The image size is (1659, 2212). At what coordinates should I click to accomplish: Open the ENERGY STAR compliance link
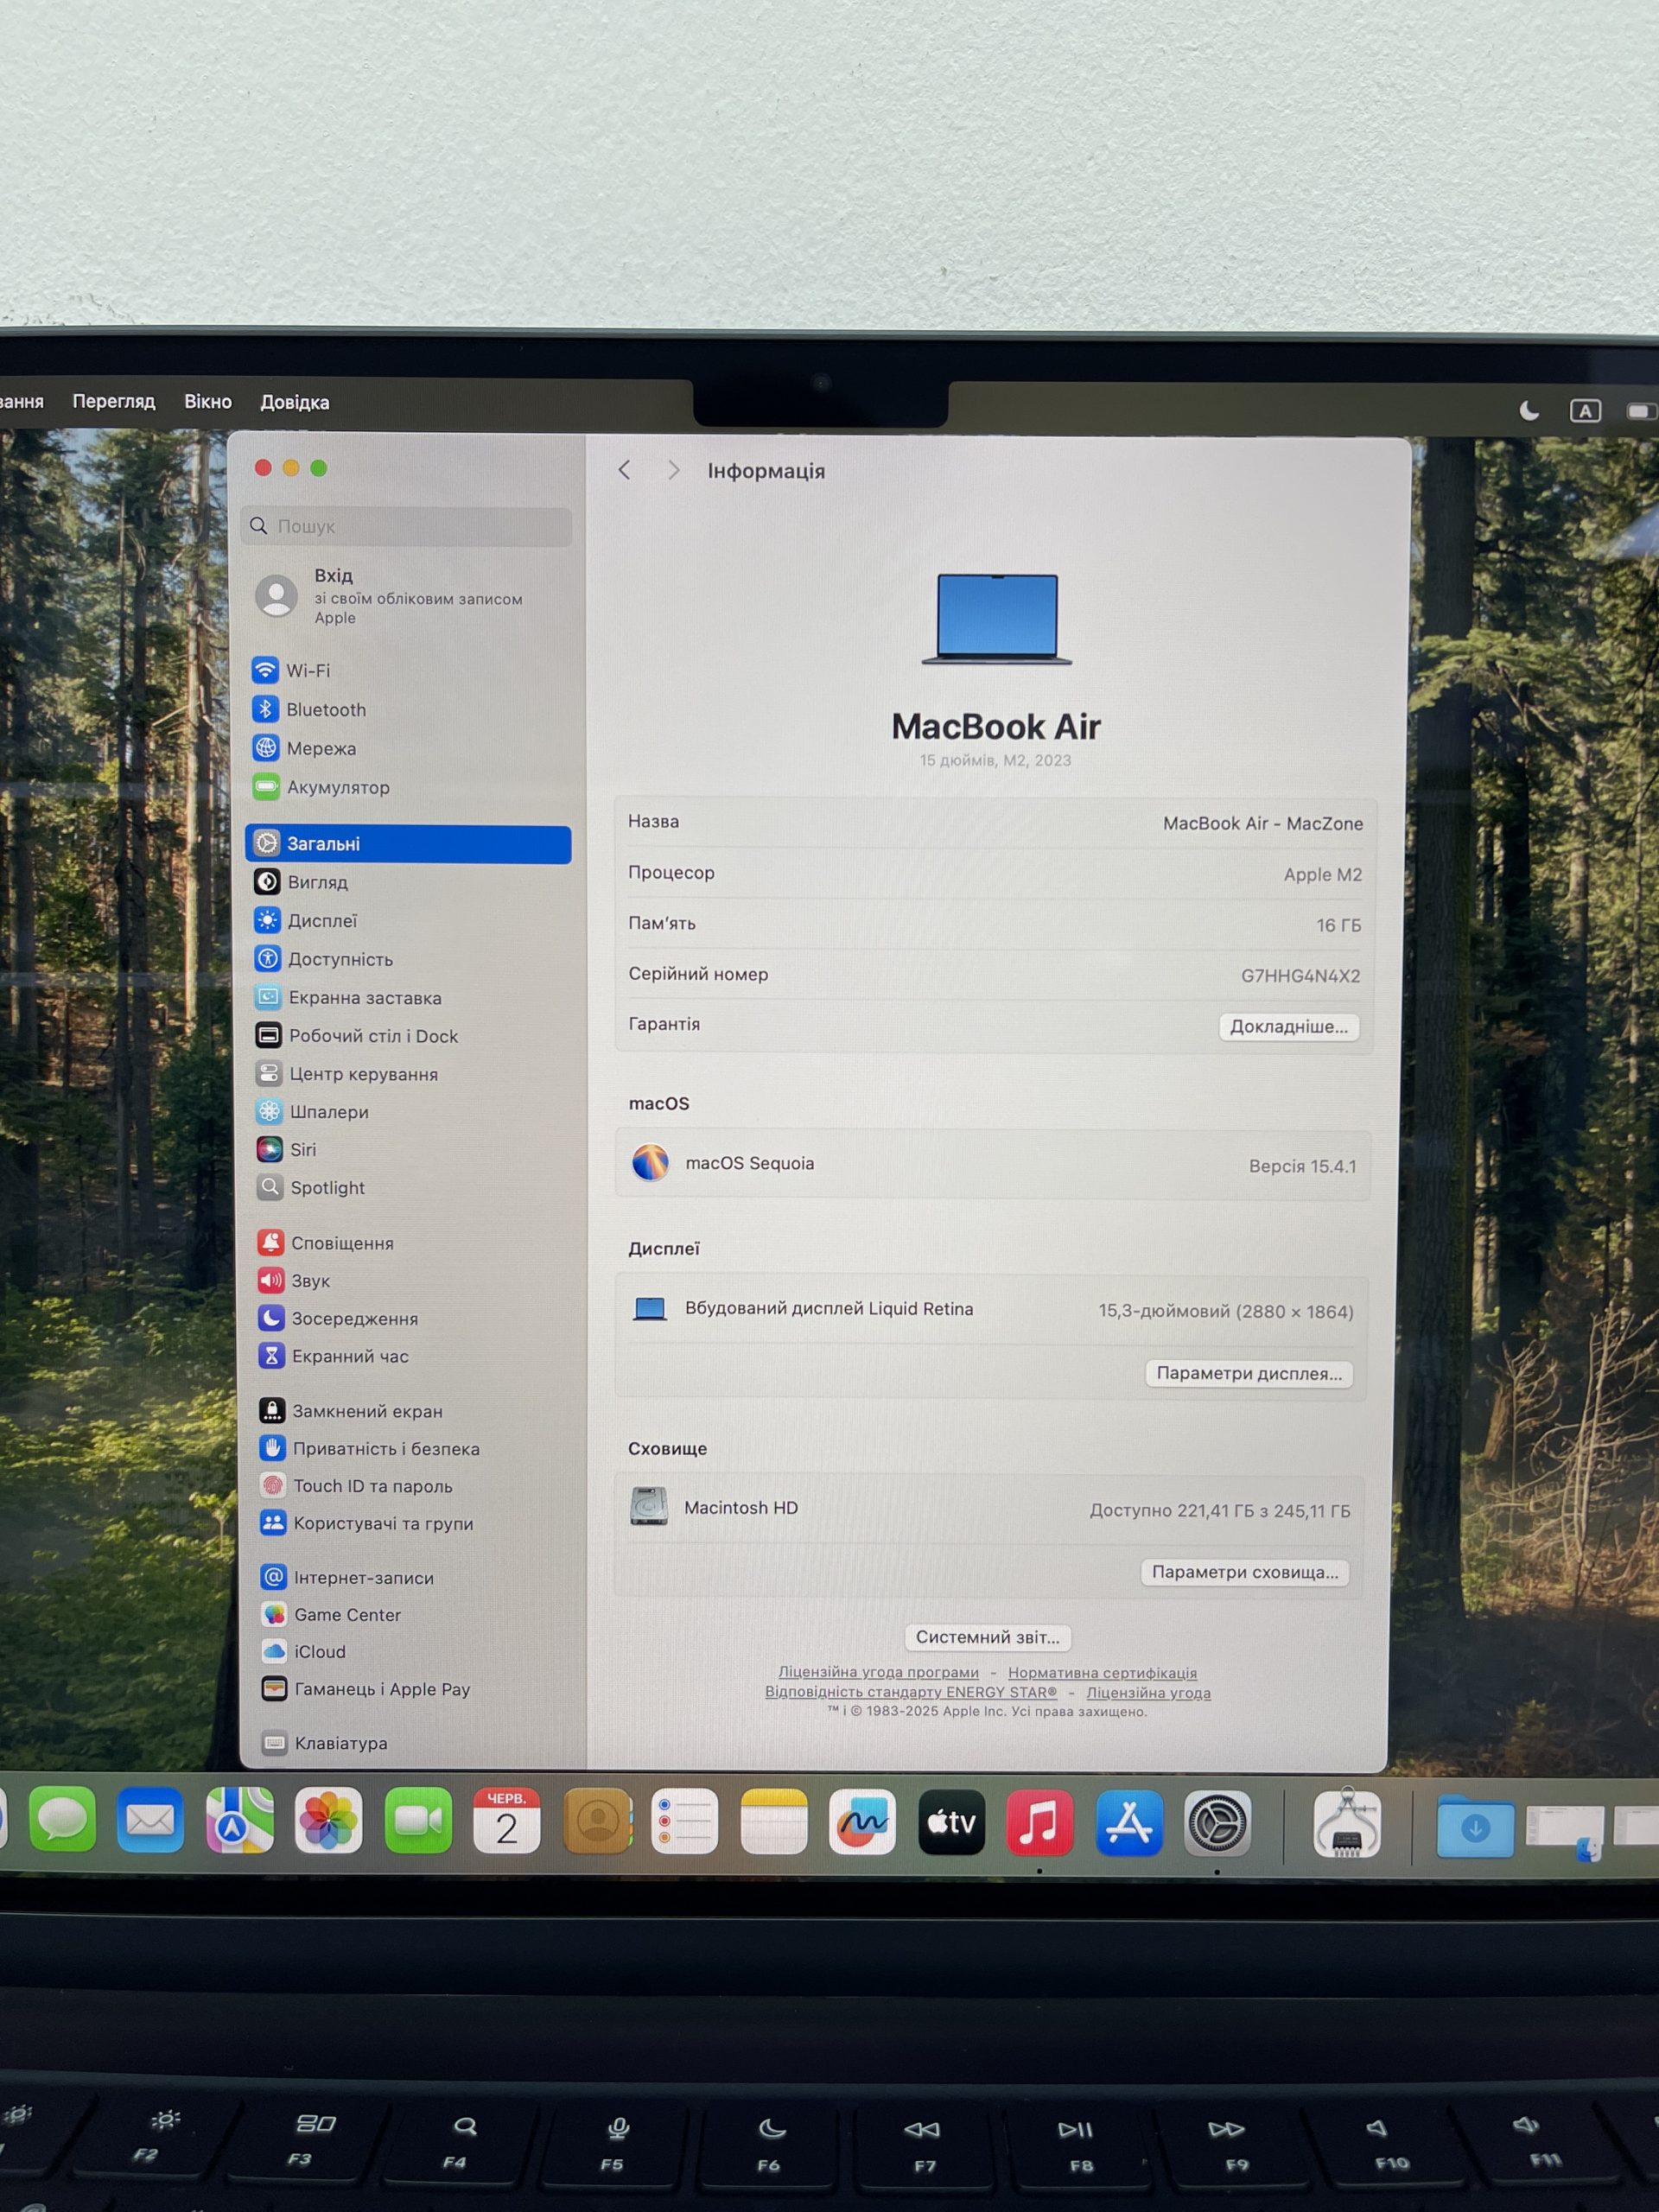(911, 1692)
